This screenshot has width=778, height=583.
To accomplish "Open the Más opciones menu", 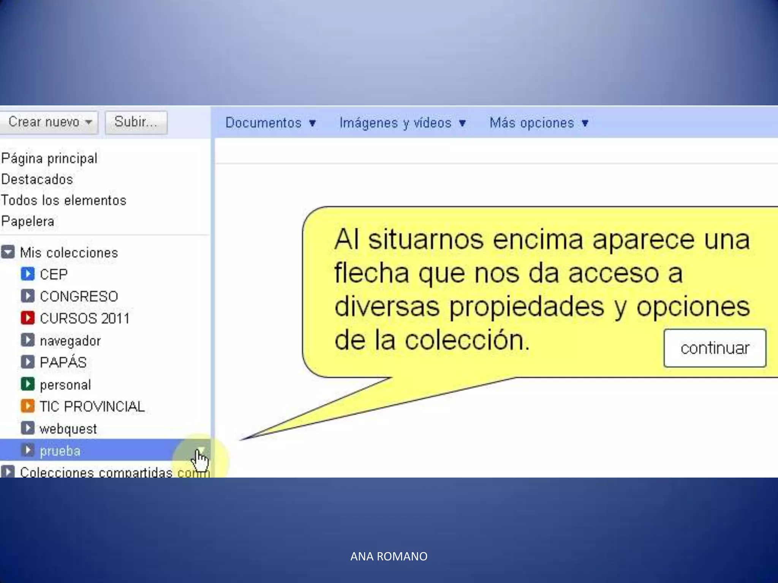I will tap(538, 123).
